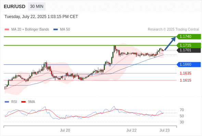Select the MA 20 + Bollinger Bands legend label
The height and width of the screenshot is (136, 202).
click(30, 30)
